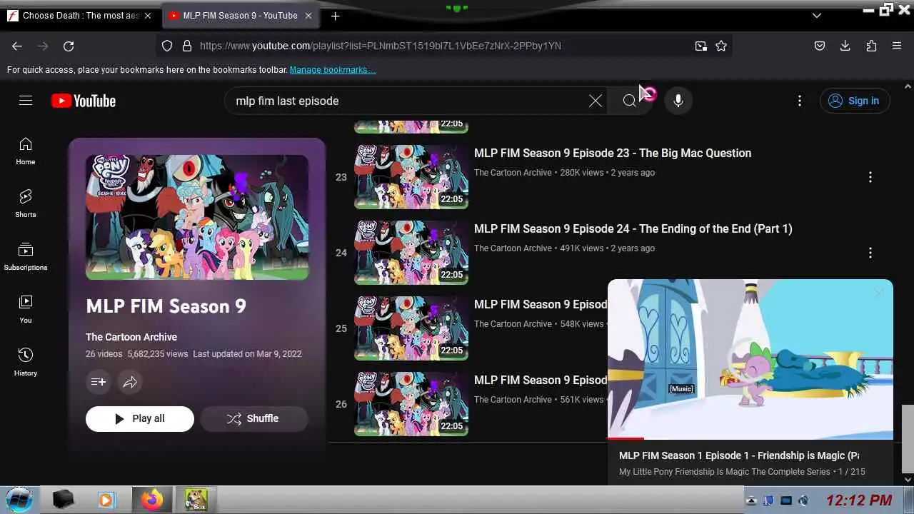This screenshot has width=914, height=514.
Task: Open the You section in sidebar
Action: click(26, 309)
